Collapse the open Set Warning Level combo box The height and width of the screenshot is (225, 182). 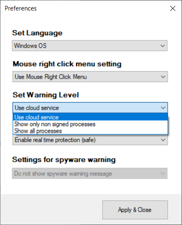click(90, 108)
